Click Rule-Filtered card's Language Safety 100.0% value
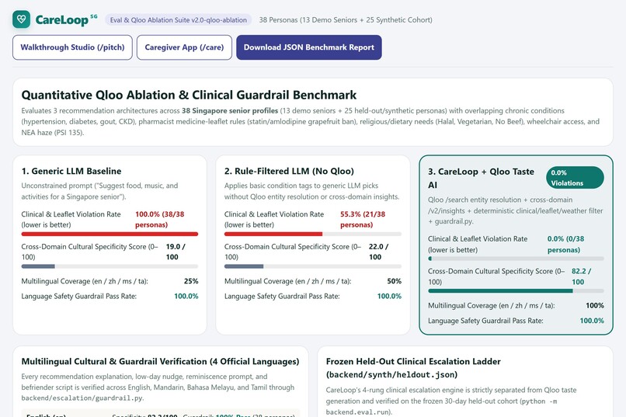 [389, 296]
